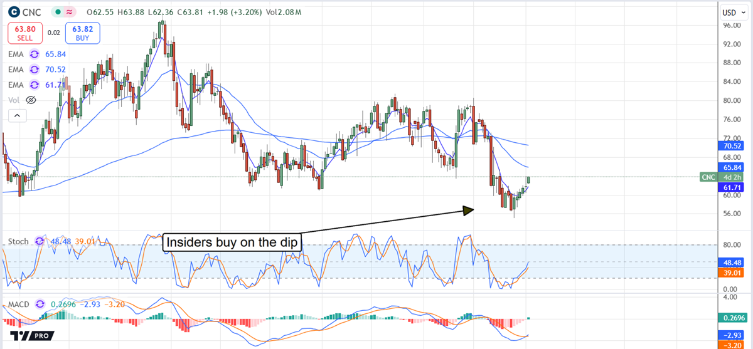Click the open price O62.55
This screenshot has width=753, height=349.
(100, 11)
